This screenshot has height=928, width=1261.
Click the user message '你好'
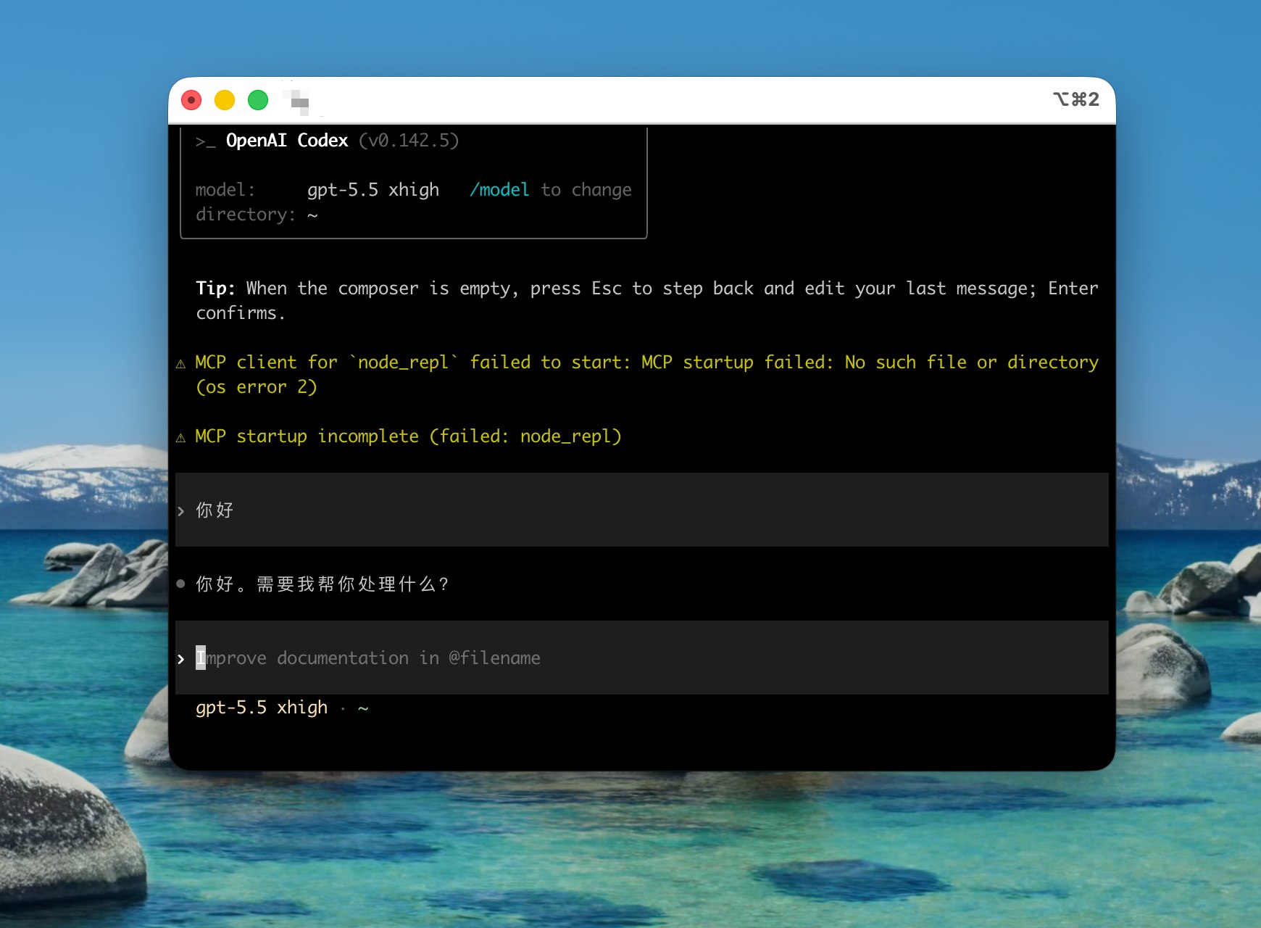pos(215,510)
